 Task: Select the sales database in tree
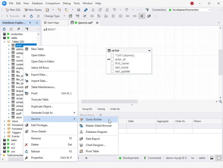click(x=14, y=140)
